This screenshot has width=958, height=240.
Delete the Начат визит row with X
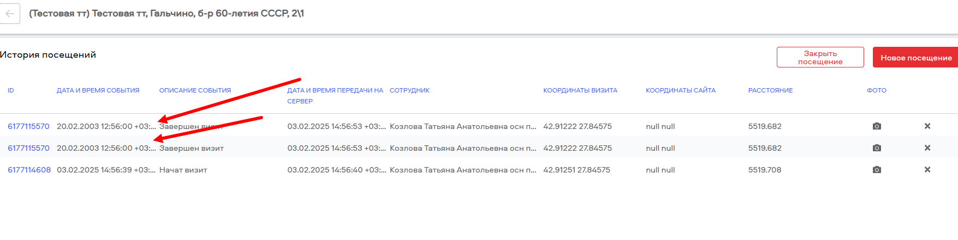click(927, 170)
